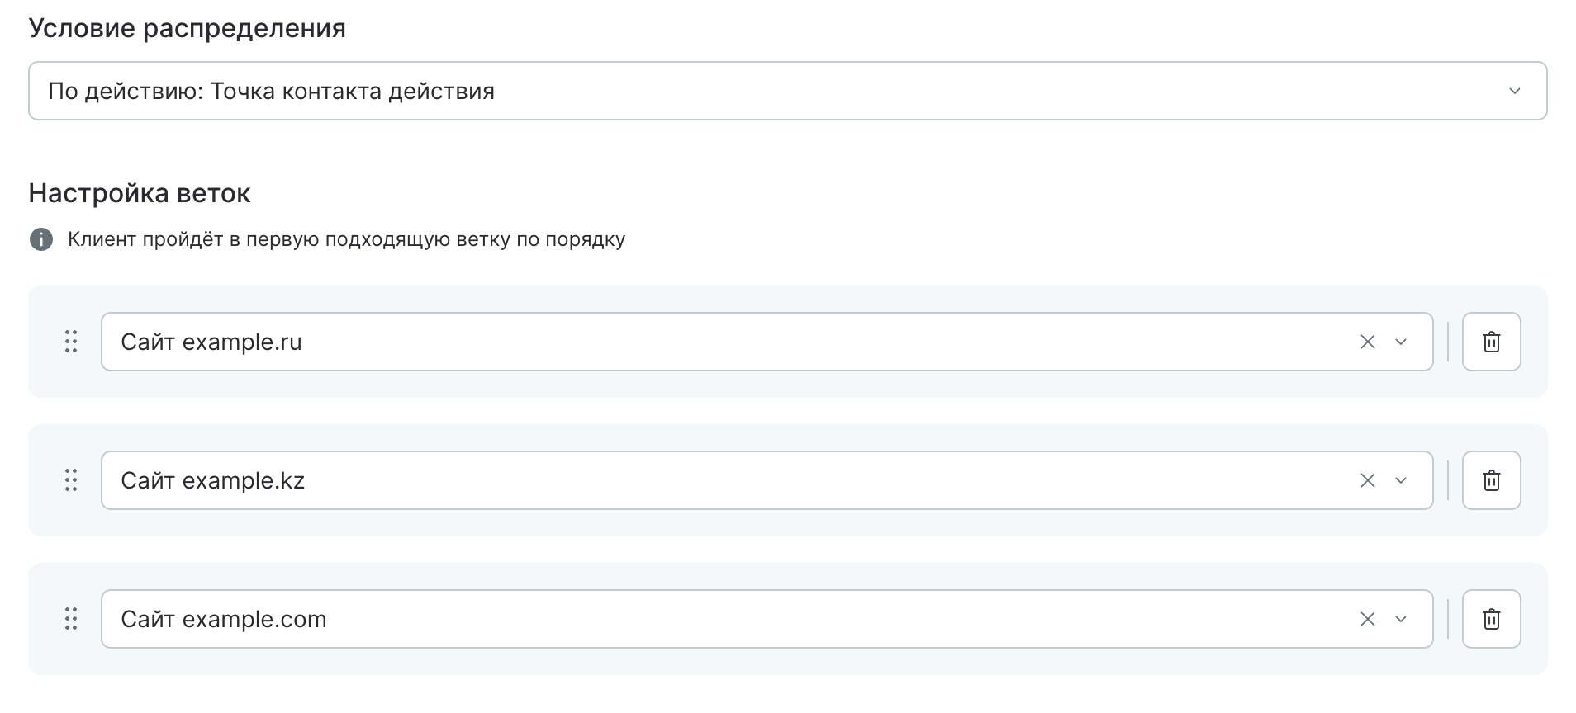Grab the drag handle of example.com branch
The width and height of the screenshot is (1576, 713).
tap(71, 619)
